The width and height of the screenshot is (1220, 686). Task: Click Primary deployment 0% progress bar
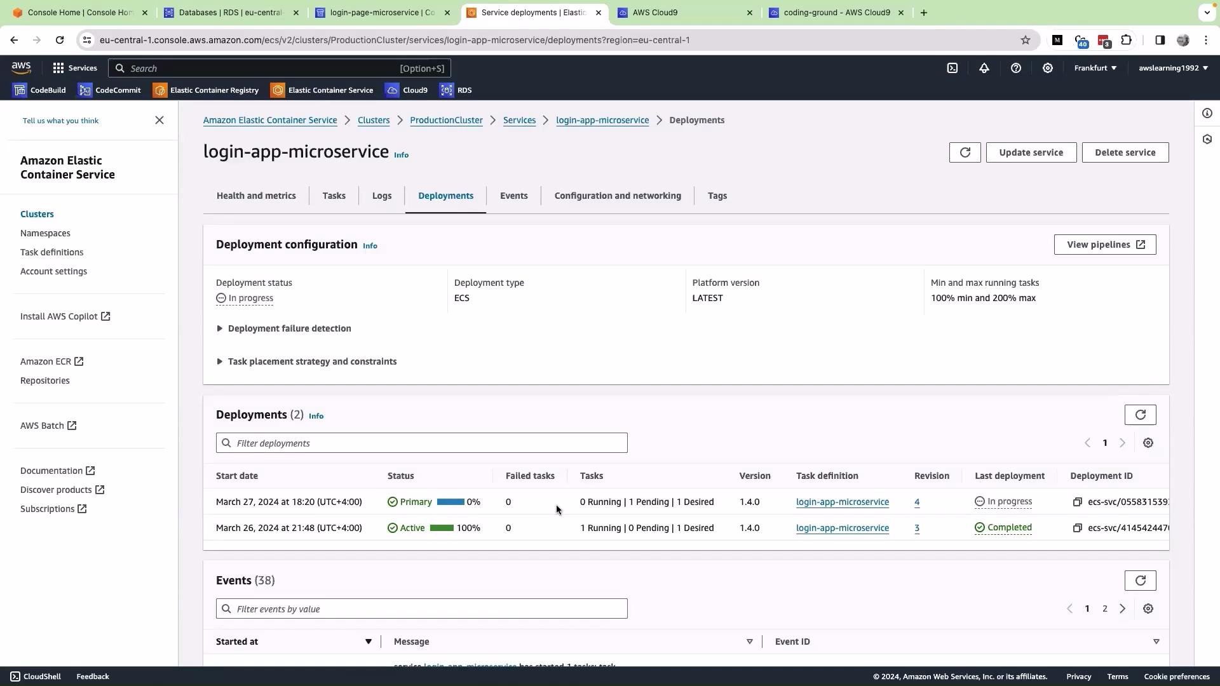tap(451, 502)
